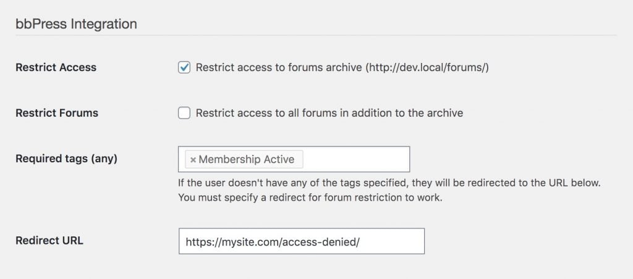633x279 pixels.
Task: Uncheck the Restrict Access checkbox
Action: point(184,67)
